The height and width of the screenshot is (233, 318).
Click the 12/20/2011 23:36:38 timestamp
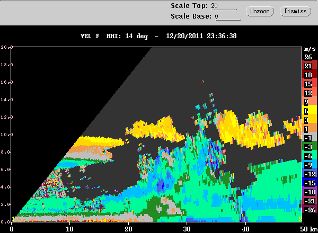pyautogui.click(x=201, y=36)
